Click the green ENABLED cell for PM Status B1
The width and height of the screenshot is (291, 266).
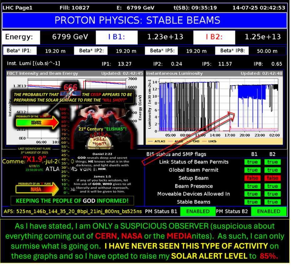tap(198, 211)
